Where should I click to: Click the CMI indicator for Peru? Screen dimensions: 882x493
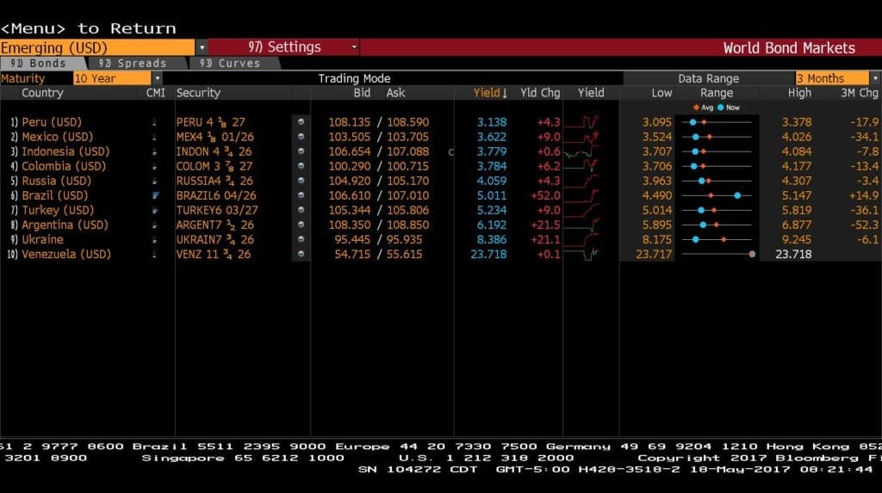tap(154, 122)
